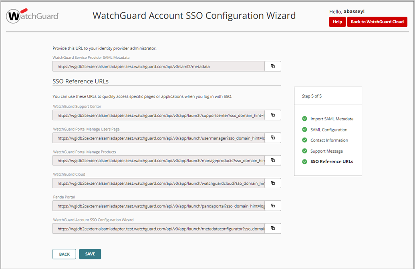Copy the Panda Portal URL

[x=273, y=206]
